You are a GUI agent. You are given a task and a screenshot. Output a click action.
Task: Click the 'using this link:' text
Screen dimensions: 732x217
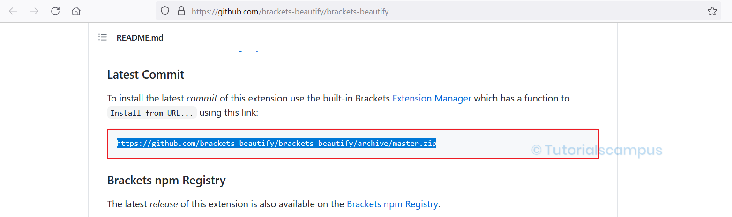229,113
